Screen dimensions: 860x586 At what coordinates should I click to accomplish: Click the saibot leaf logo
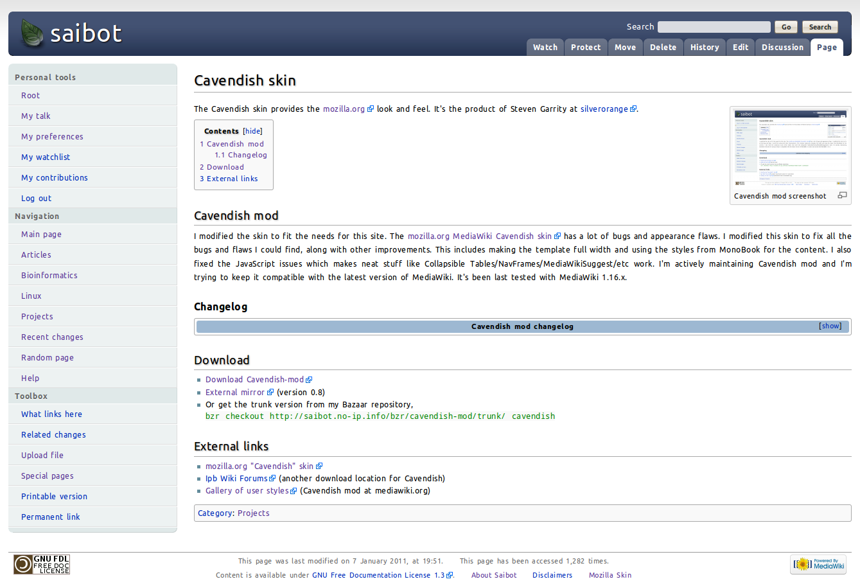(32, 33)
